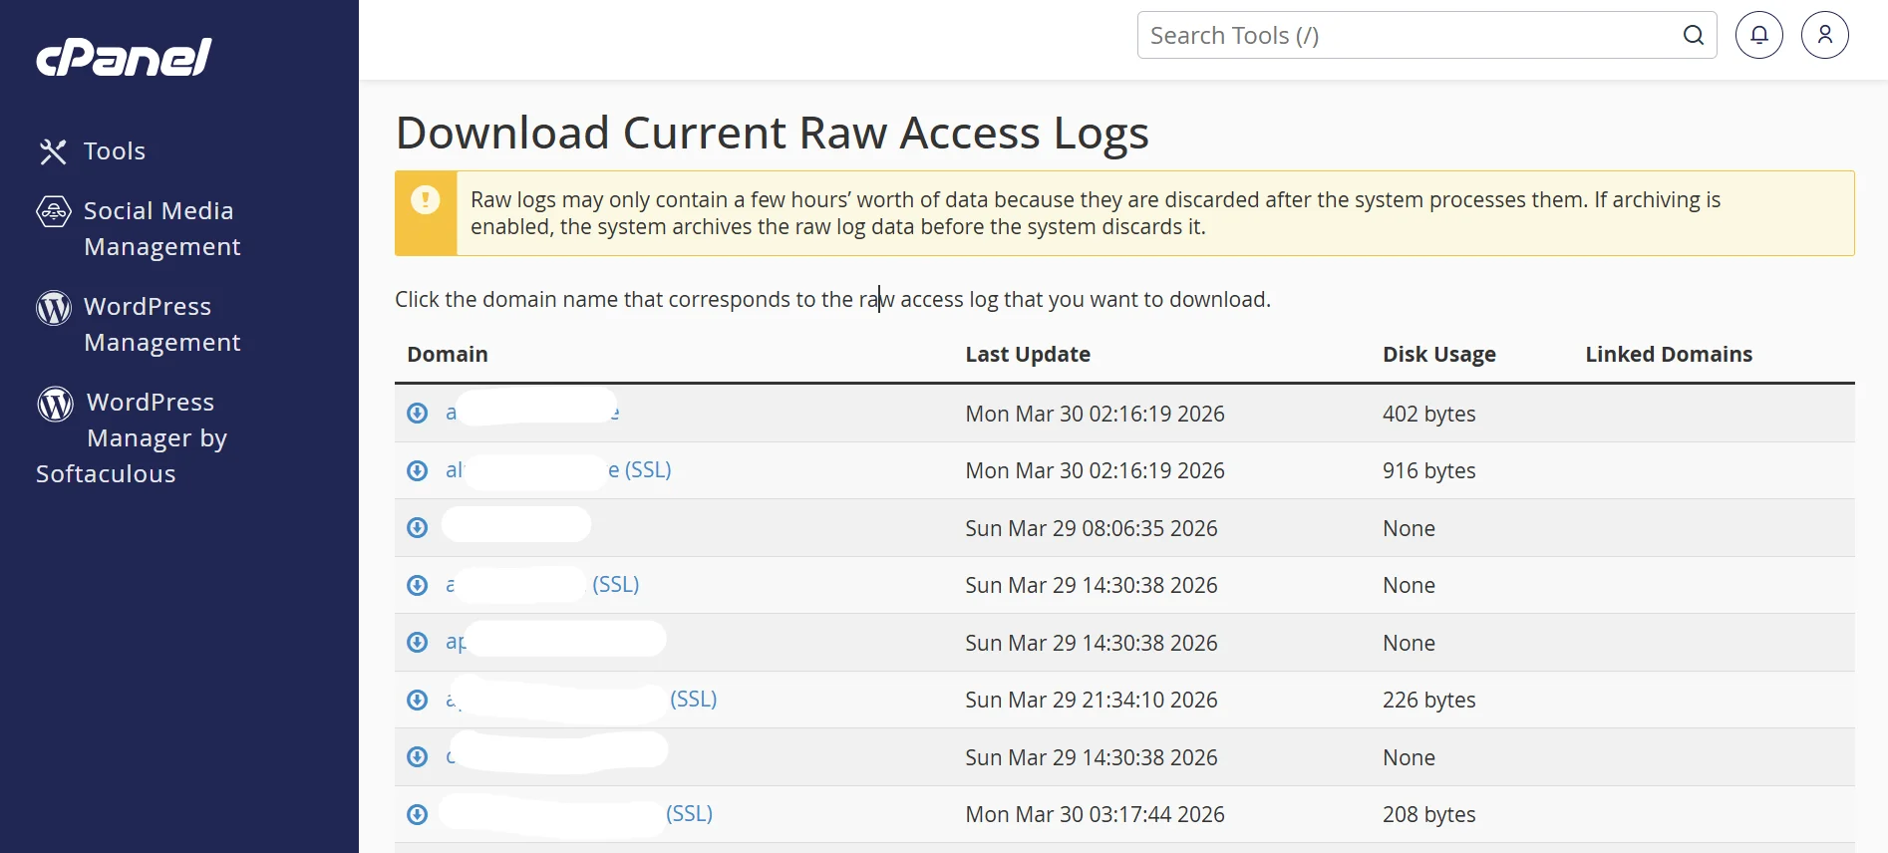Click the WordPress Management icon

point(54,307)
